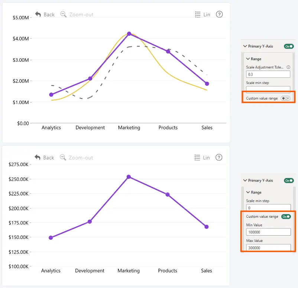The image size is (298, 288).
Task: Click the empty Scale min step field
Action: (x=268, y=89)
